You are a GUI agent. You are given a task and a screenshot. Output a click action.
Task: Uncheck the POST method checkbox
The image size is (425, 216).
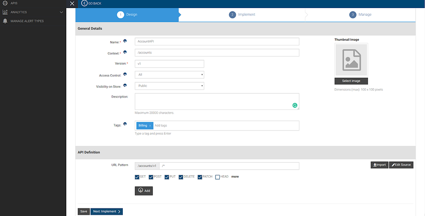[x=151, y=177]
